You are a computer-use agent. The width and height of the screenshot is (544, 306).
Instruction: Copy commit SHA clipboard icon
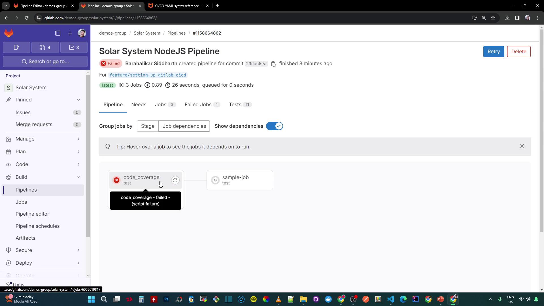273,64
